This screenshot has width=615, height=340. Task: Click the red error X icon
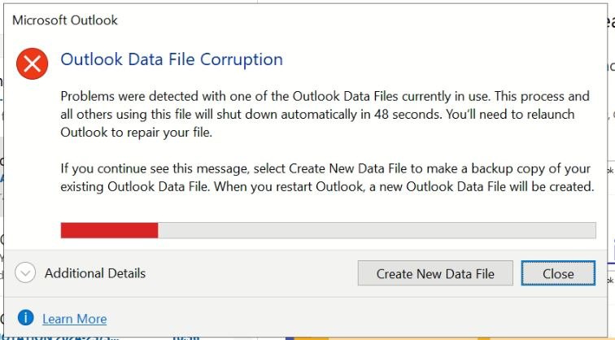(33, 63)
